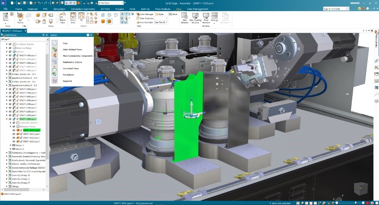379x205 pixels.
Task: Open the Face Overrides Use Part Style dropdown
Action: click(167, 22)
